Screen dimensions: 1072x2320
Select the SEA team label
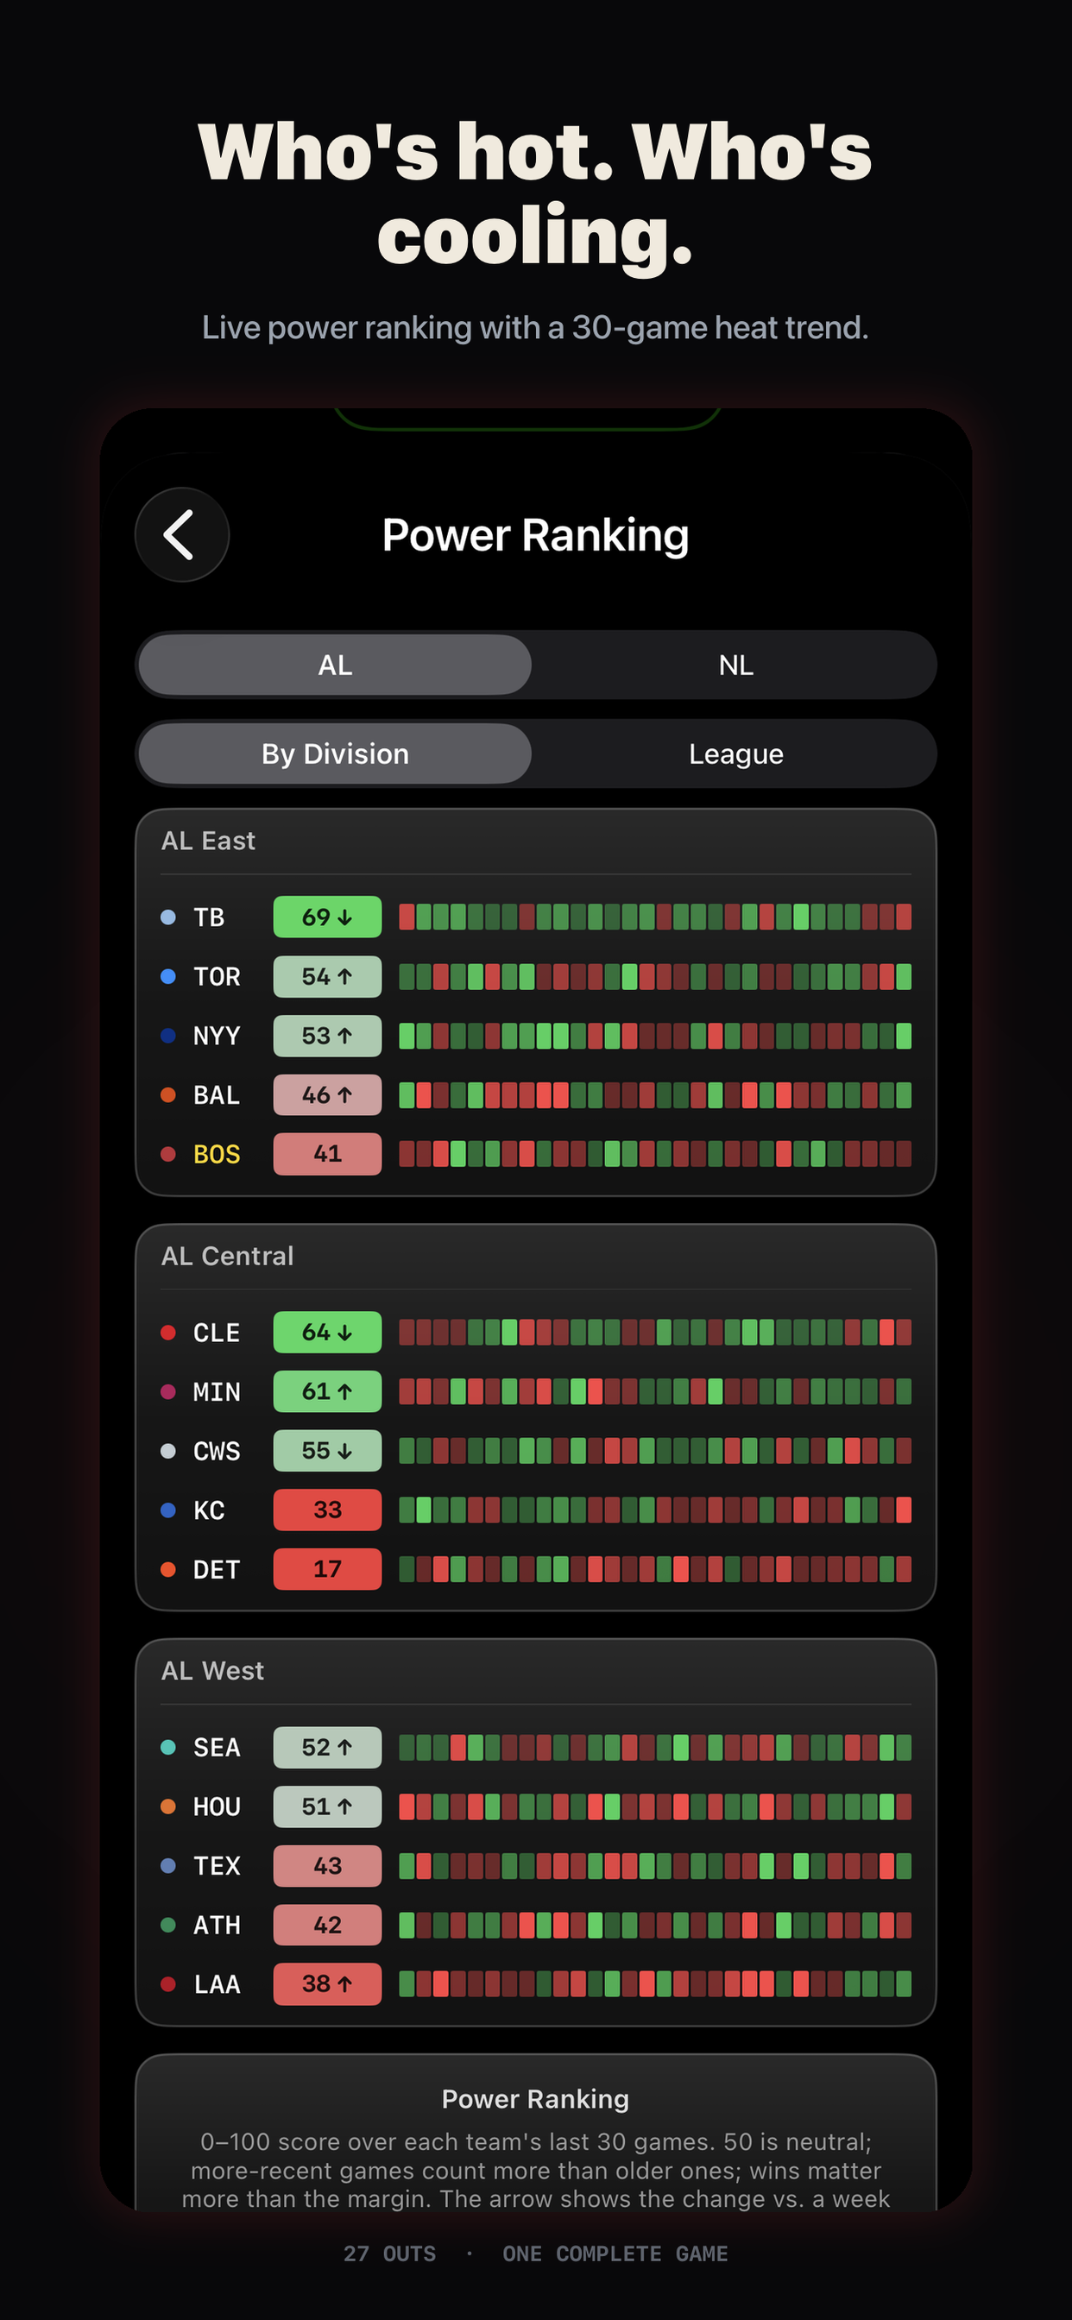pyautogui.click(x=216, y=1747)
